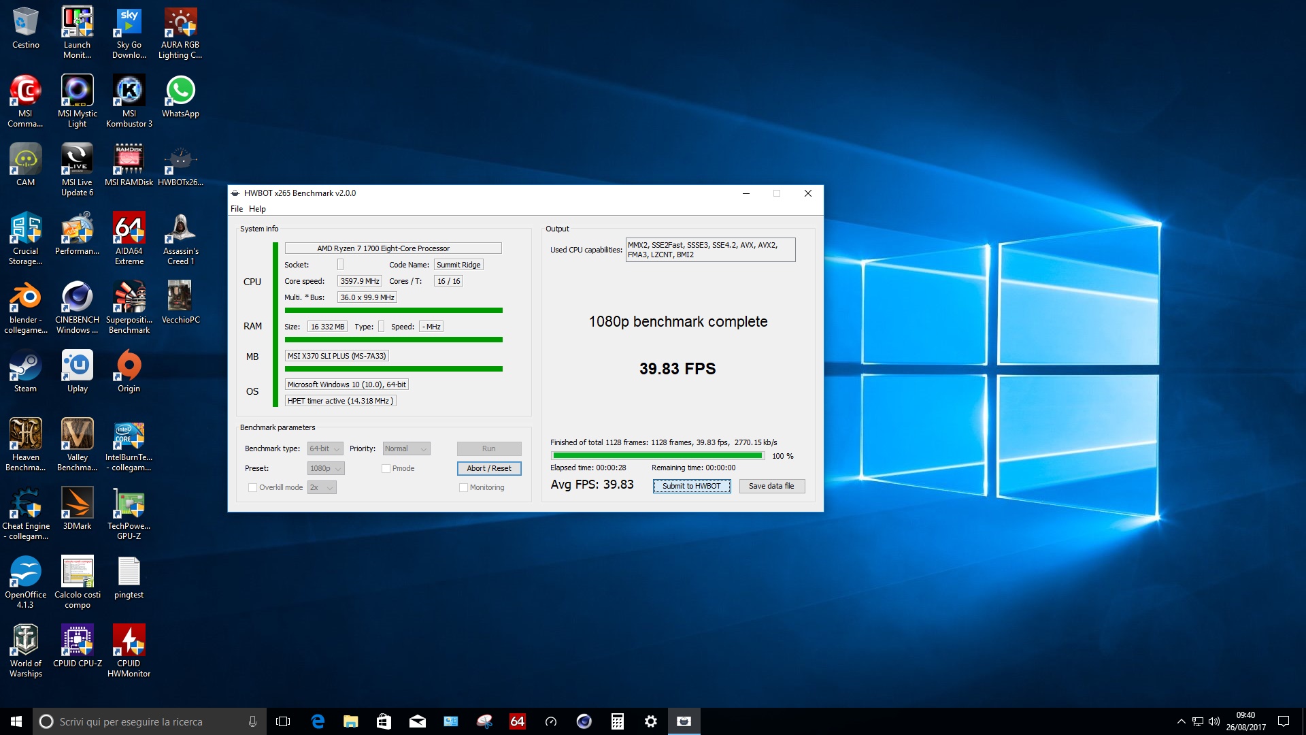Viewport: 1306px width, 735px height.
Task: Launch Origin desktop shortcut
Action: 129,372
